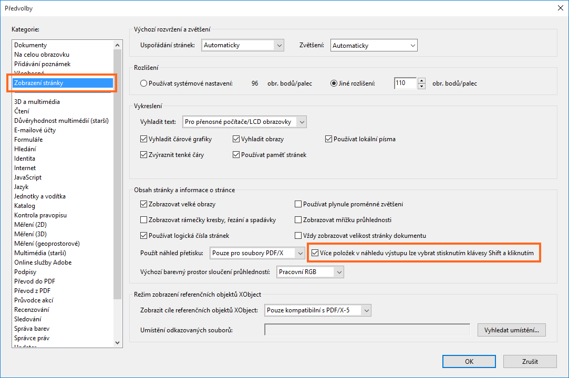Image resolution: width=569 pixels, height=378 pixels.
Task: Open the Použít náhled přetisku dropdown
Action: point(257,253)
